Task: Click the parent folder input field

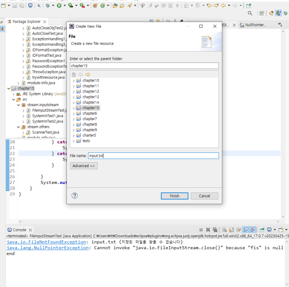Action: tap(144, 66)
